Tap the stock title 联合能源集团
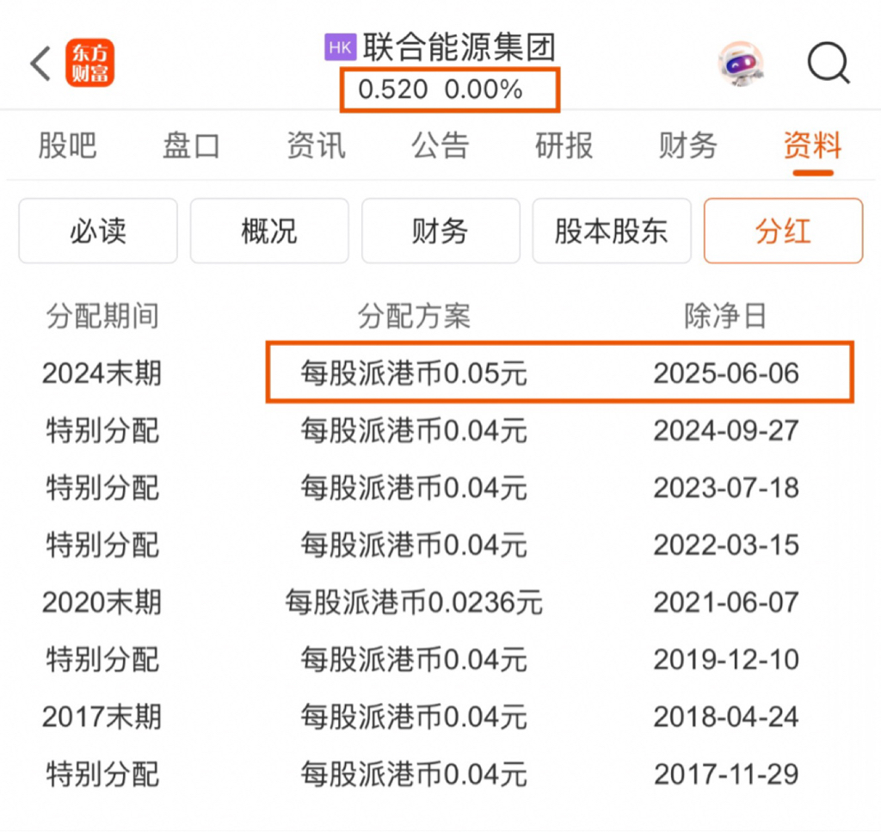Viewport: 881px width, 832px height. (x=459, y=47)
